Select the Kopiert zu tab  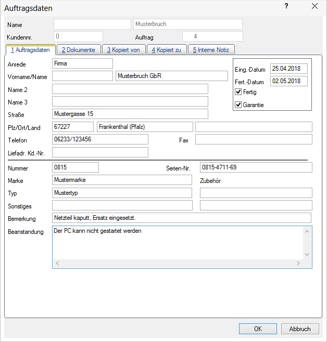click(166, 50)
